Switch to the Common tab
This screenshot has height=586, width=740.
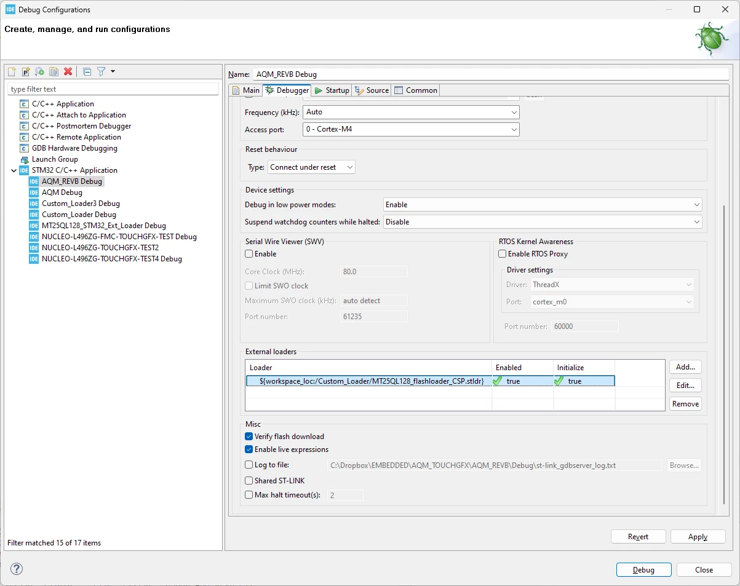coord(416,90)
